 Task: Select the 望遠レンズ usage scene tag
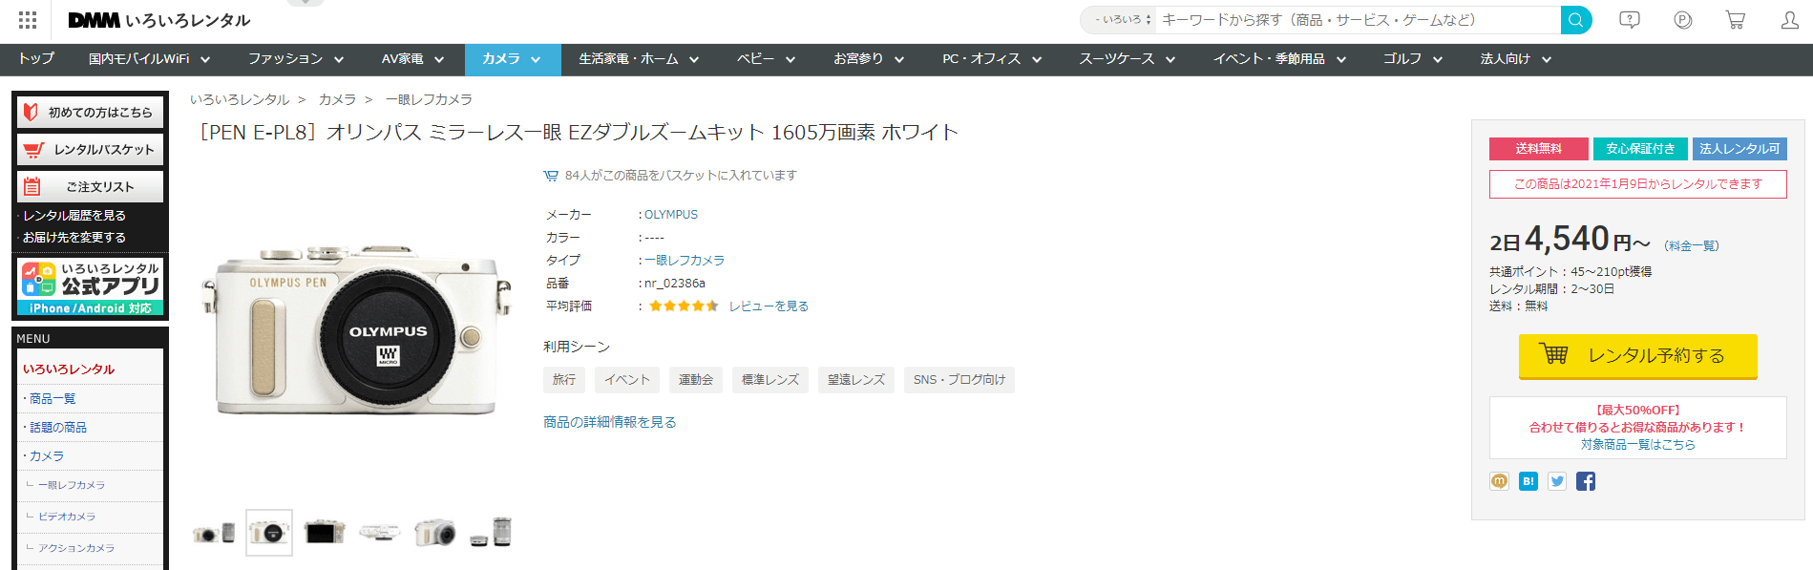coord(856,380)
